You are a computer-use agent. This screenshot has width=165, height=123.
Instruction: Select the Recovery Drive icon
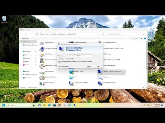42,72
